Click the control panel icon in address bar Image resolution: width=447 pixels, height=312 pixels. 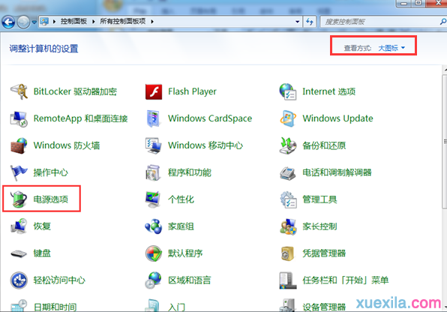tap(44, 22)
